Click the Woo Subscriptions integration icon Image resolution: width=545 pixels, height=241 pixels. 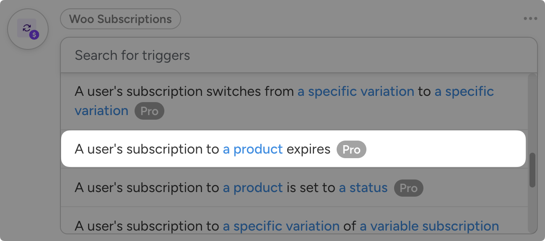tap(28, 29)
